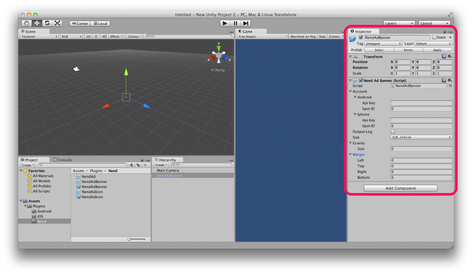
Task: Open Scene Gizmos dropdown
Action: [135, 36]
